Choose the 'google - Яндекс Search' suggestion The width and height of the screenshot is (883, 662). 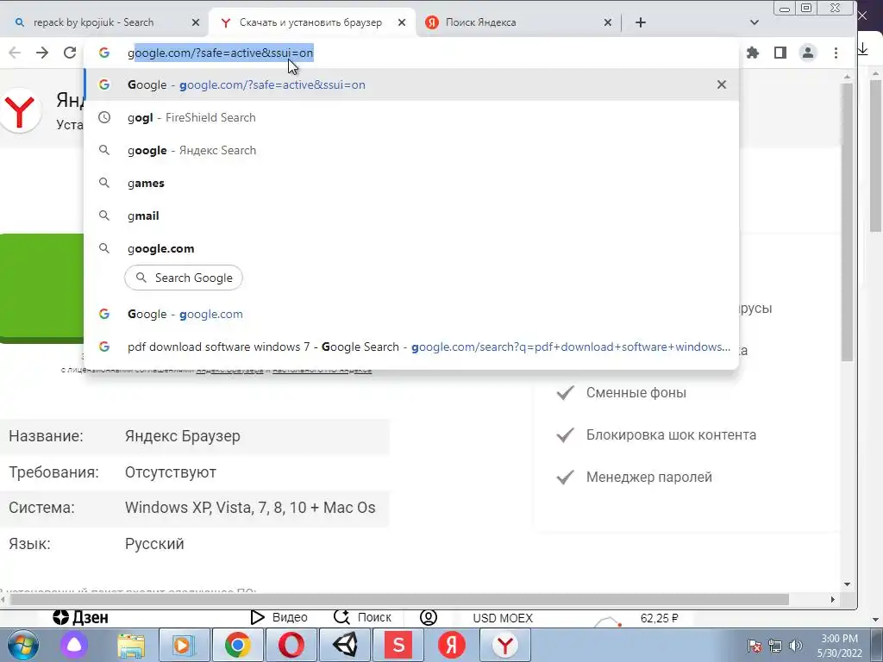pyautogui.click(x=411, y=150)
